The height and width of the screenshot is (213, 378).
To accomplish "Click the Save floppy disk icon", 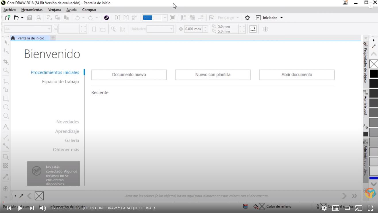I will pyautogui.click(x=30, y=18).
